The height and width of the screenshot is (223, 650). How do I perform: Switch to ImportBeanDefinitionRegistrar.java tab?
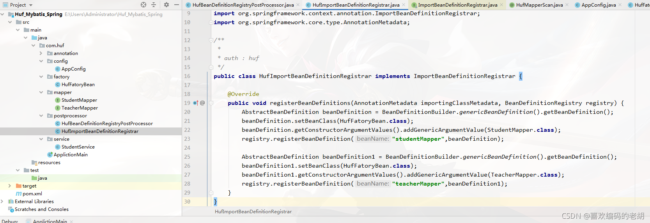(x=457, y=5)
